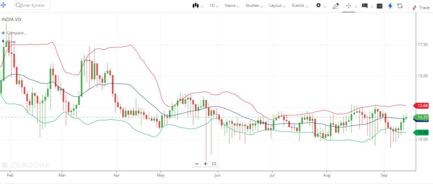The image size is (433, 184).
Task: Click the INDIA VIX symbol title
Action: pyautogui.click(x=11, y=19)
